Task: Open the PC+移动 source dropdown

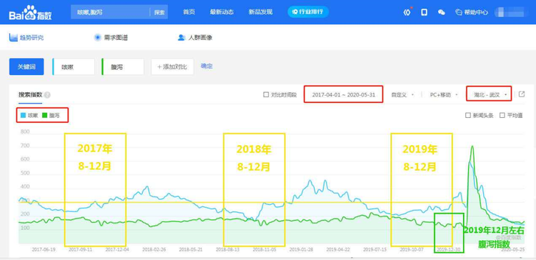Action: point(443,94)
